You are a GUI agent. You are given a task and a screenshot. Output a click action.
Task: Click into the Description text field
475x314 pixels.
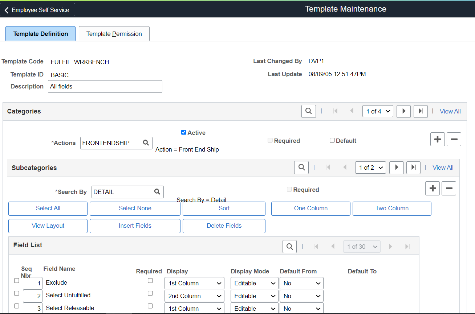click(105, 87)
